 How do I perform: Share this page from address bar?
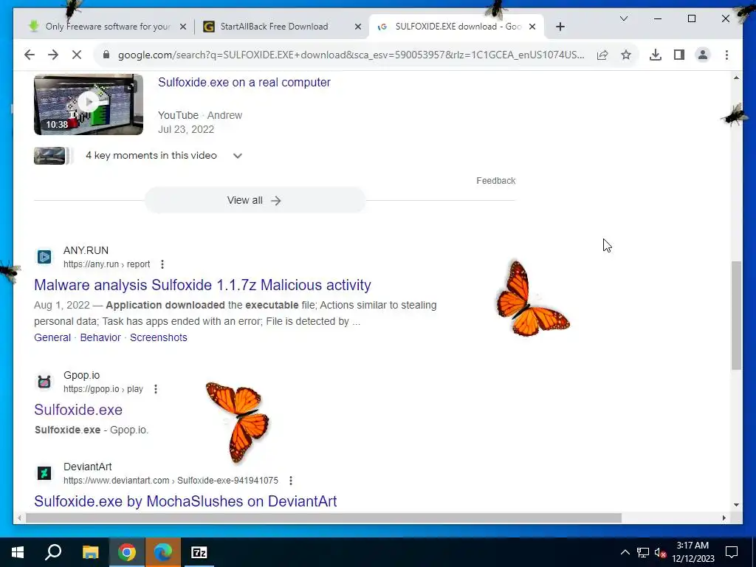(602, 55)
